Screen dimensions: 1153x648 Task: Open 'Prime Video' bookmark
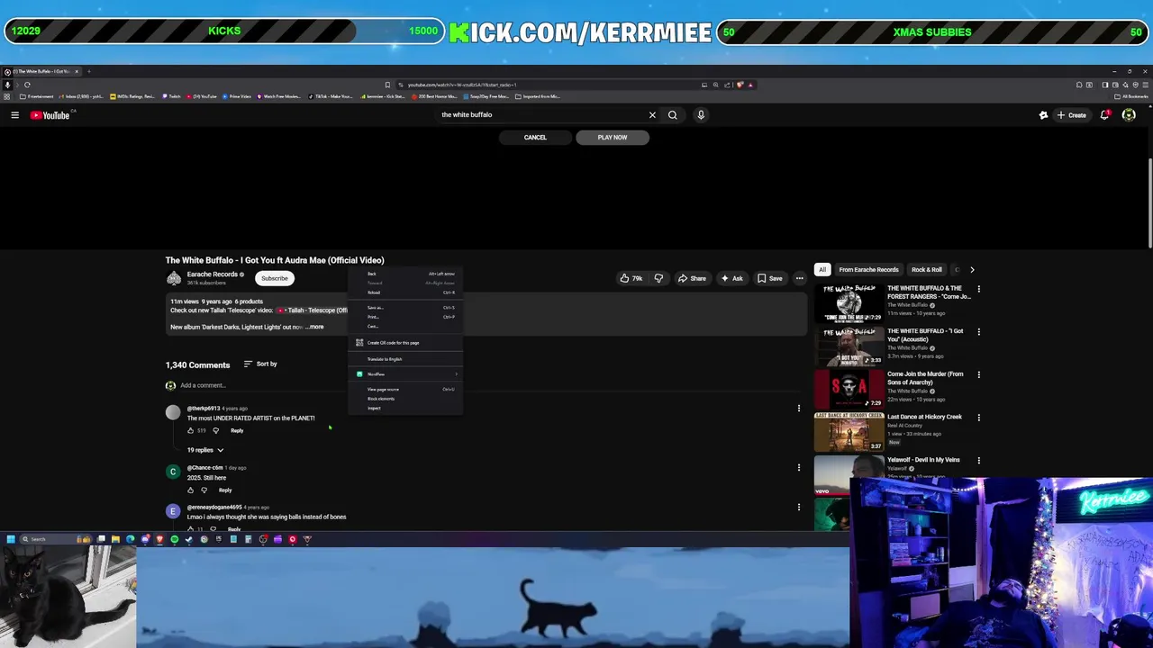point(237,96)
